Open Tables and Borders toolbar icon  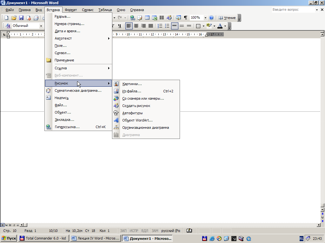coord(140,18)
